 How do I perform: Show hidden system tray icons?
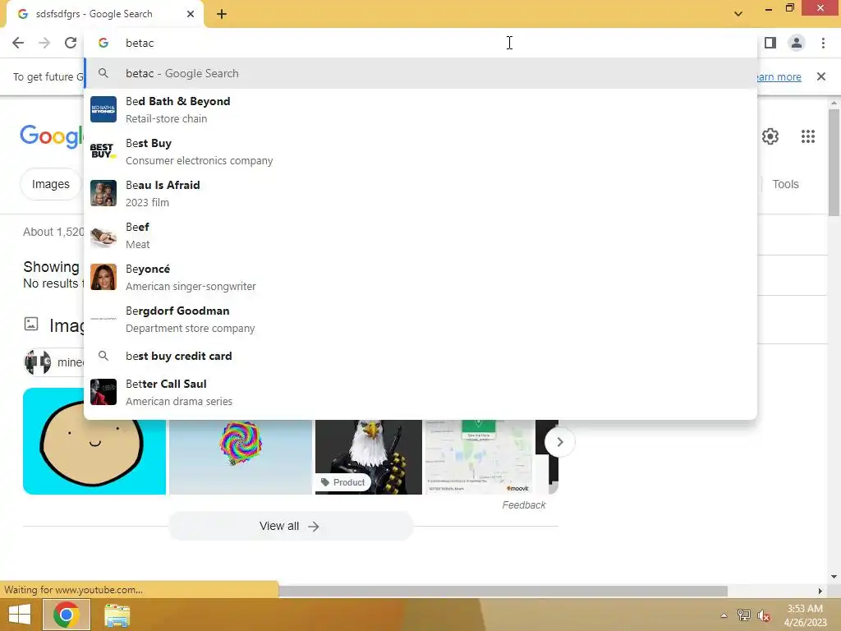(724, 615)
